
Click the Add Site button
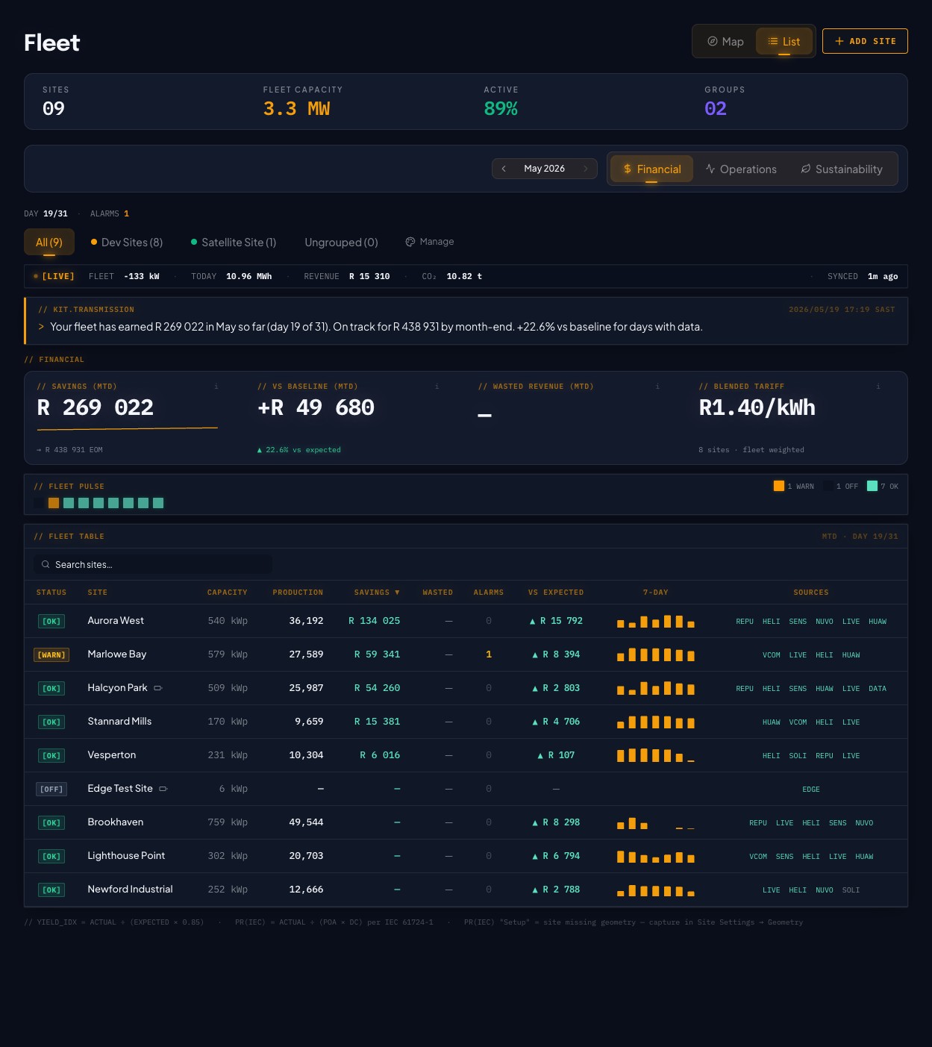pos(865,41)
